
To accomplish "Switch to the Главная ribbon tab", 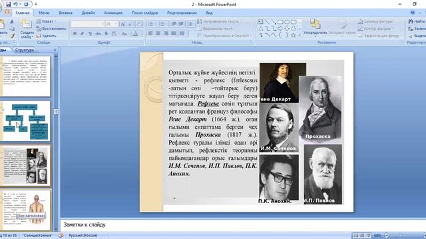I will [x=22, y=13].
